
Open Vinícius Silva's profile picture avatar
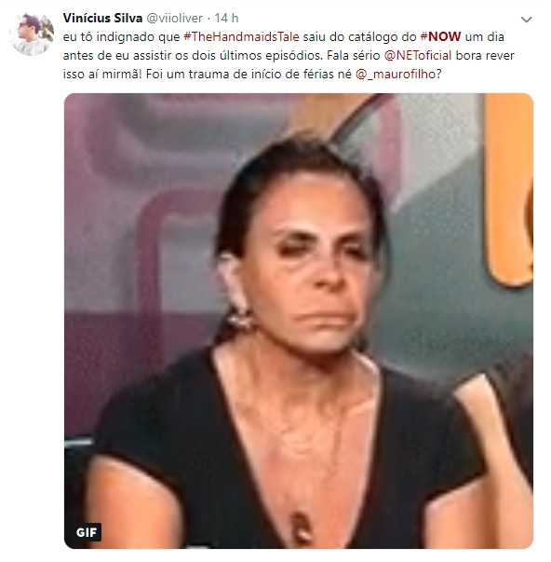click(x=31, y=34)
